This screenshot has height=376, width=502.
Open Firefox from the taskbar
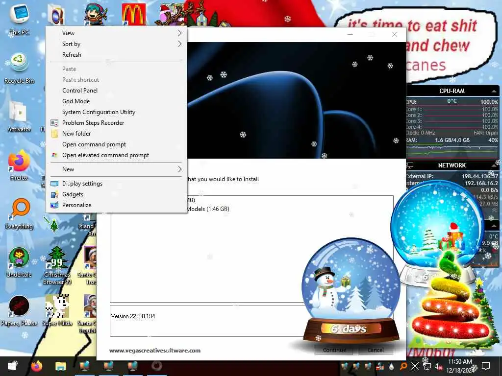tap(36, 366)
